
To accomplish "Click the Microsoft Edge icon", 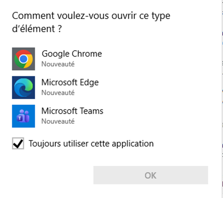I will [x=23, y=87].
